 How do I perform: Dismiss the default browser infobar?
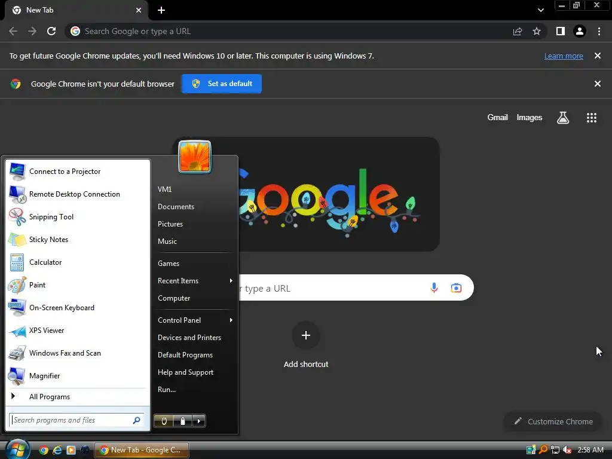[x=598, y=84]
